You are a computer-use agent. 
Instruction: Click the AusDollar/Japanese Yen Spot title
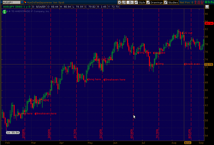coord(46,2)
